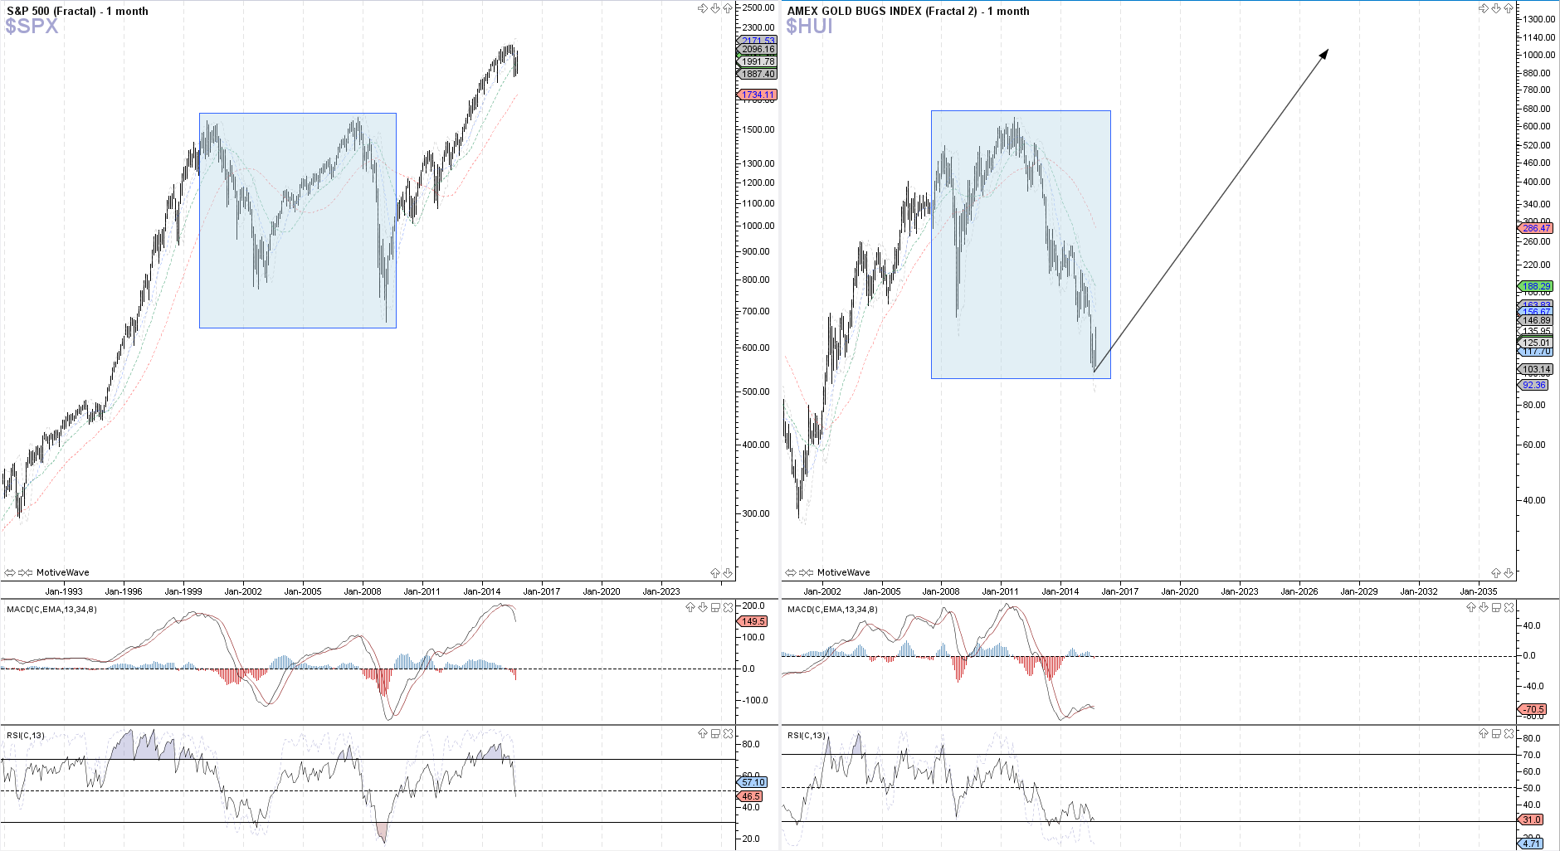This screenshot has width=1560, height=851.
Task: Click the -70.5 MACD value tag on the HUI panel
Action: [1533, 709]
